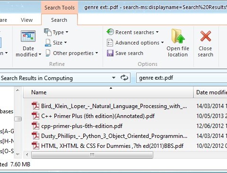227x173 pixels.
Task: Click the red X Close search icon
Action: [206, 36]
